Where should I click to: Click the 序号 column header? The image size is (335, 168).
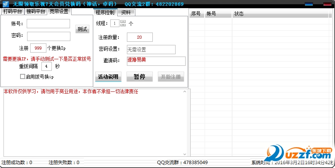[197, 14]
